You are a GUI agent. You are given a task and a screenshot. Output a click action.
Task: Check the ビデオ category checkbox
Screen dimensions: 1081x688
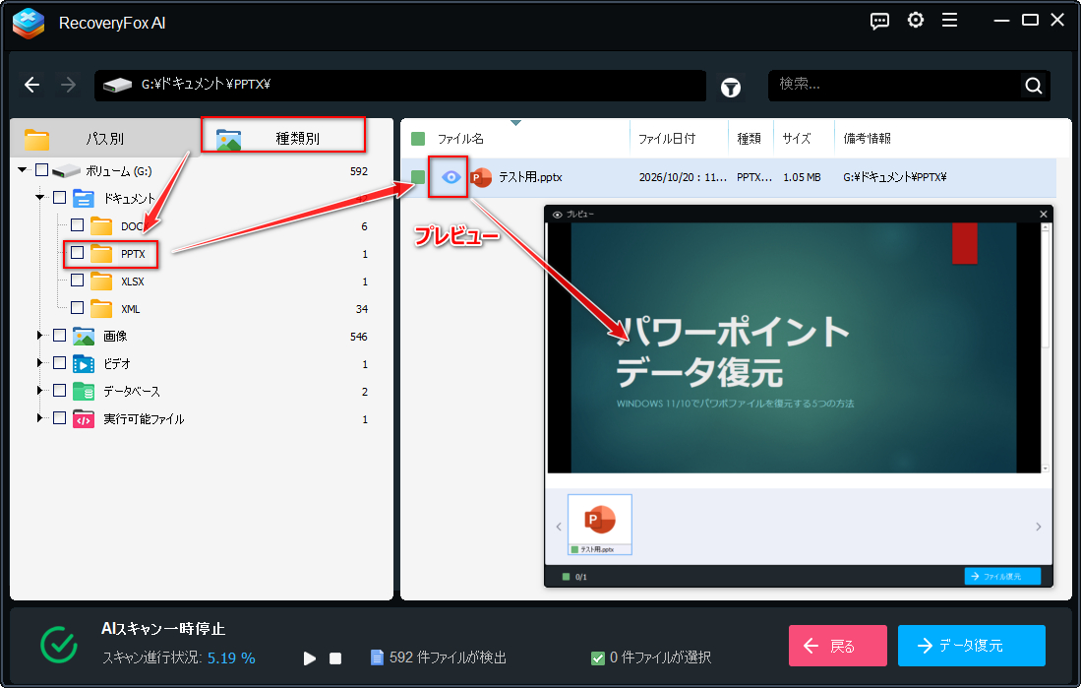point(59,363)
